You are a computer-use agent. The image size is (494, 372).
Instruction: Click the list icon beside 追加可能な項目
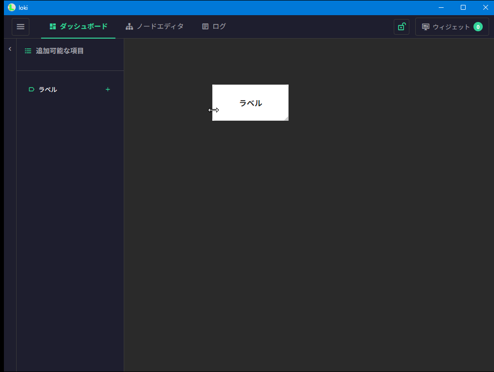pyautogui.click(x=28, y=51)
